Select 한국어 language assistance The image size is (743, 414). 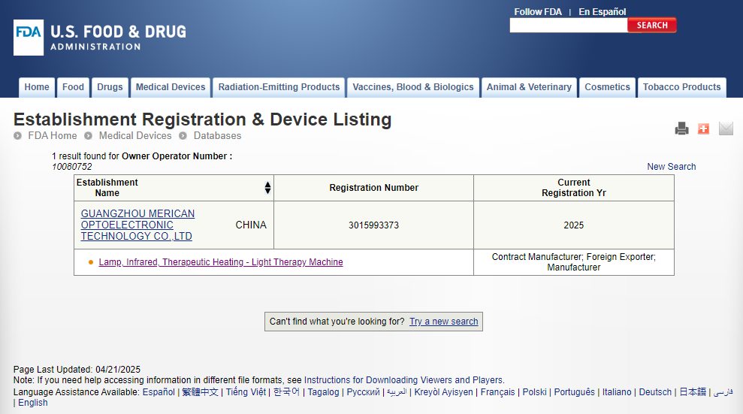(286, 392)
